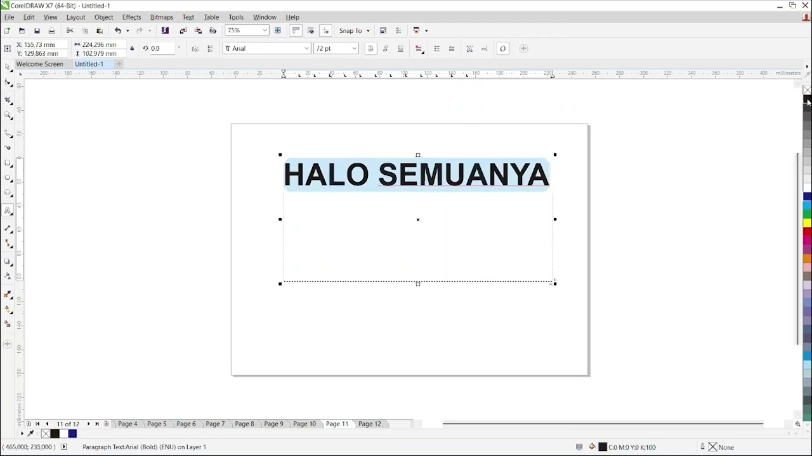Screen dimensions: 812x456
Task: Undo the last action with the Undo arrow
Action: point(117,30)
